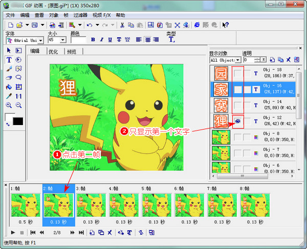Image resolution: width=307 pixels, height=249 pixels.
Task: Open the font size dropdown
Action: [x=62, y=40]
